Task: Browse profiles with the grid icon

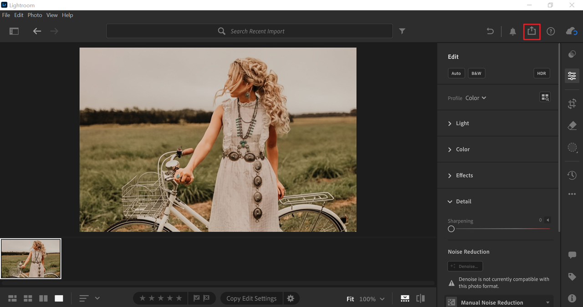Action: [x=545, y=97]
